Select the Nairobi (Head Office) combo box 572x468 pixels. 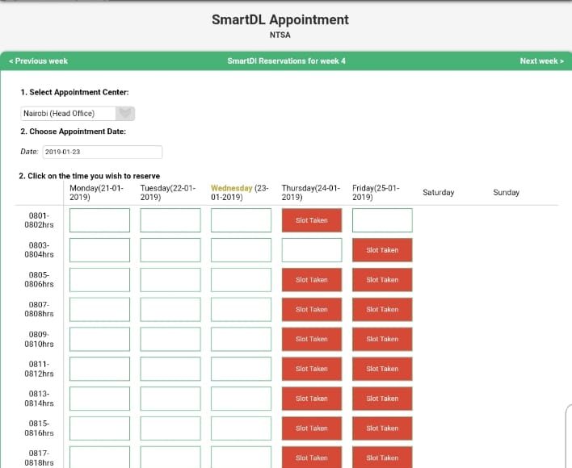[78, 113]
